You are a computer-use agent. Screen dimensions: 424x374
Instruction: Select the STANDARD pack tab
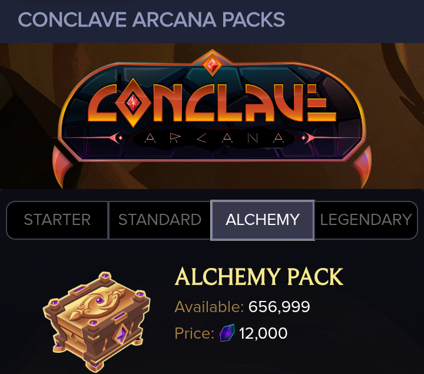point(160,220)
